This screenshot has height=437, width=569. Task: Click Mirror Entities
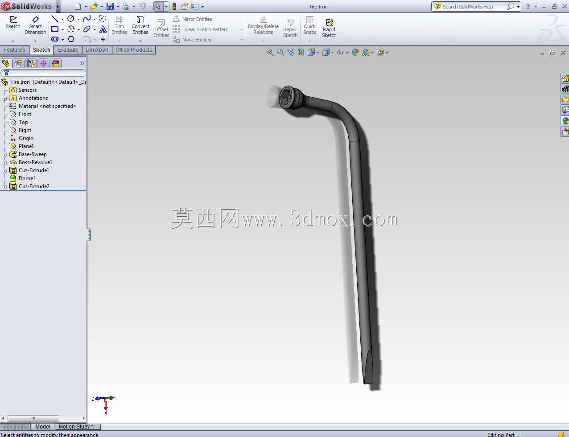192,19
